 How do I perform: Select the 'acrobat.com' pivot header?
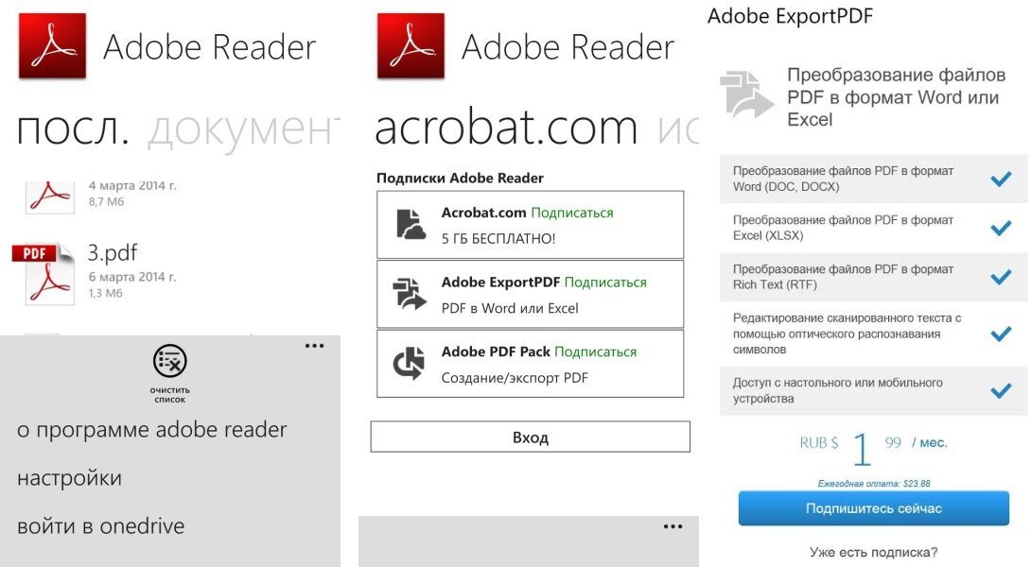pos(506,127)
